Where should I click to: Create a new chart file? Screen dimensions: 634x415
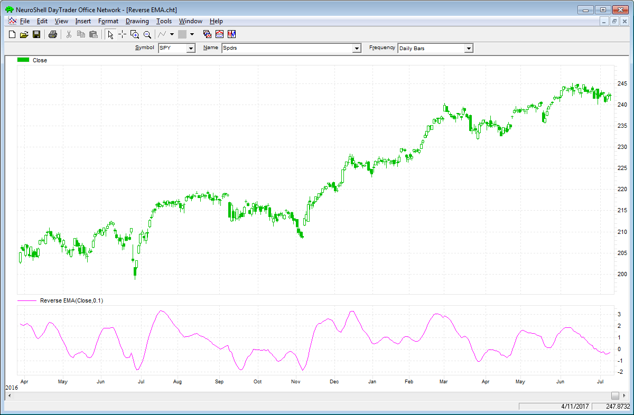12,34
